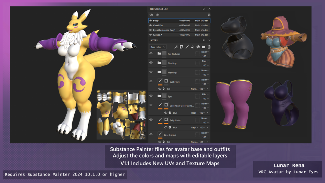
Task: Click the black top outfit preview
Action: tap(237, 38)
